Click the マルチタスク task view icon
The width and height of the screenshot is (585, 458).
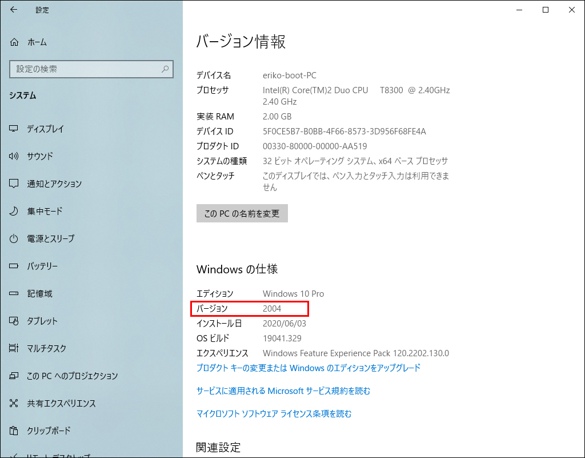click(14, 348)
